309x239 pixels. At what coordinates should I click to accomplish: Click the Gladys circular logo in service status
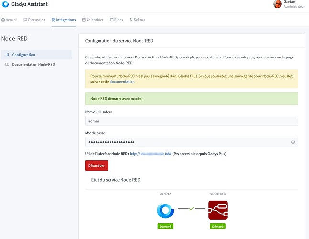pos(166,210)
